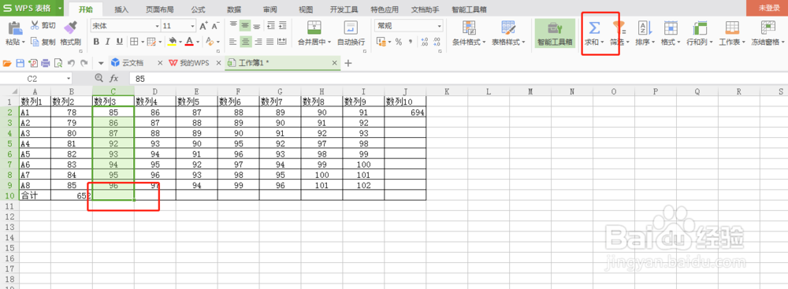
Task: Click the decrease decimal places icon
Action: 437,43
